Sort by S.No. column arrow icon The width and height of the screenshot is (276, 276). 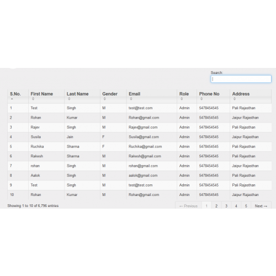12,99
